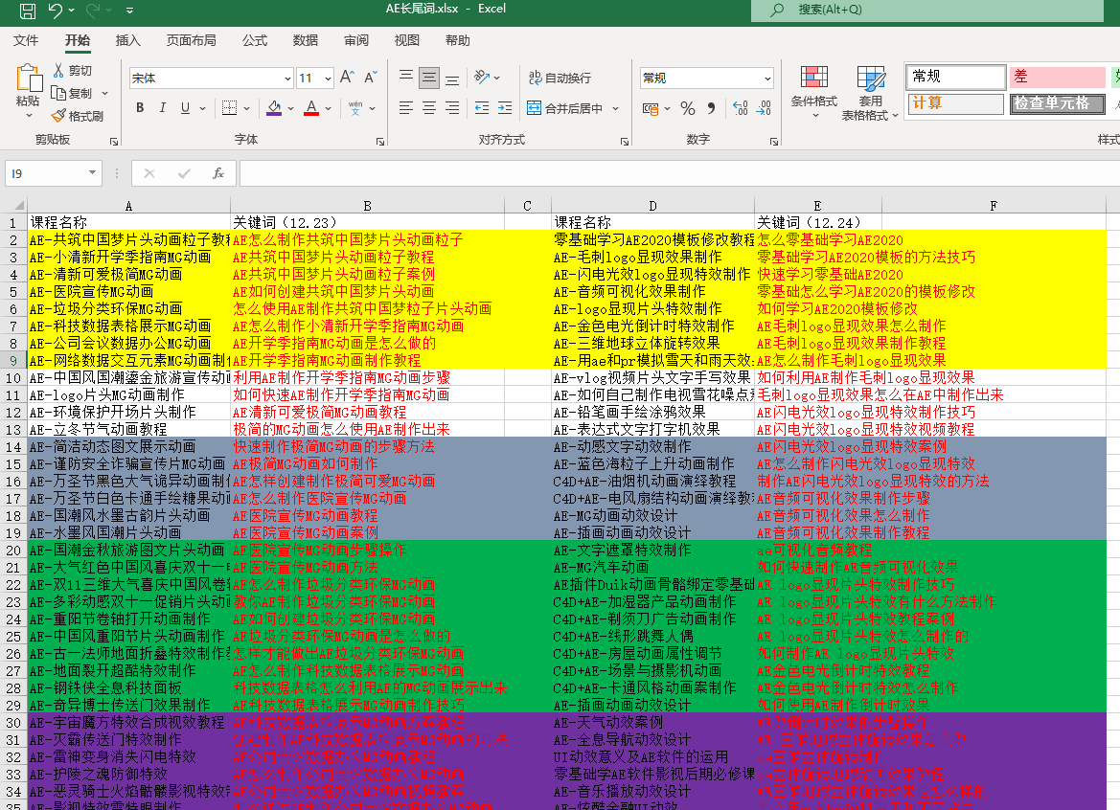Toggle Merge and Center 合并后居中
The width and height of the screenshot is (1120, 810).
[564, 108]
